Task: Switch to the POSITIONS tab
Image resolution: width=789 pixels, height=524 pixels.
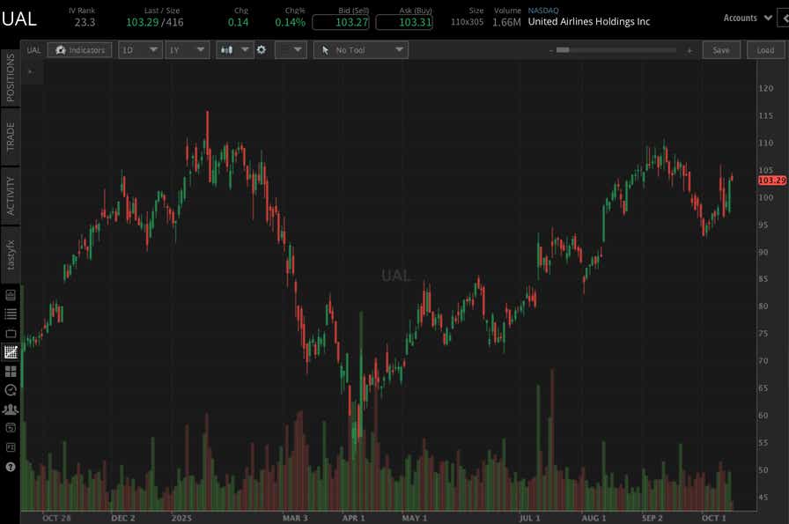Action: click(11, 78)
